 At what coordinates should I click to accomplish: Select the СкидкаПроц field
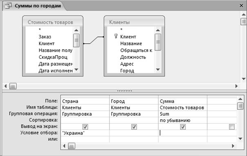coord(53,57)
